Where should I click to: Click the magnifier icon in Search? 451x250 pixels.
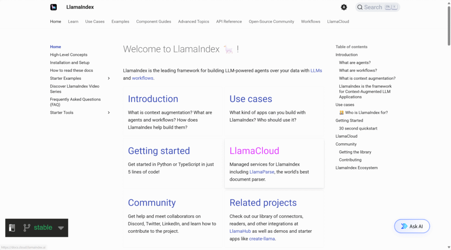pyautogui.click(x=360, y=7)
